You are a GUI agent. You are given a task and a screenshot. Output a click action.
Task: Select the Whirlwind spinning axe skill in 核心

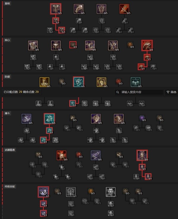coord(33,45)
